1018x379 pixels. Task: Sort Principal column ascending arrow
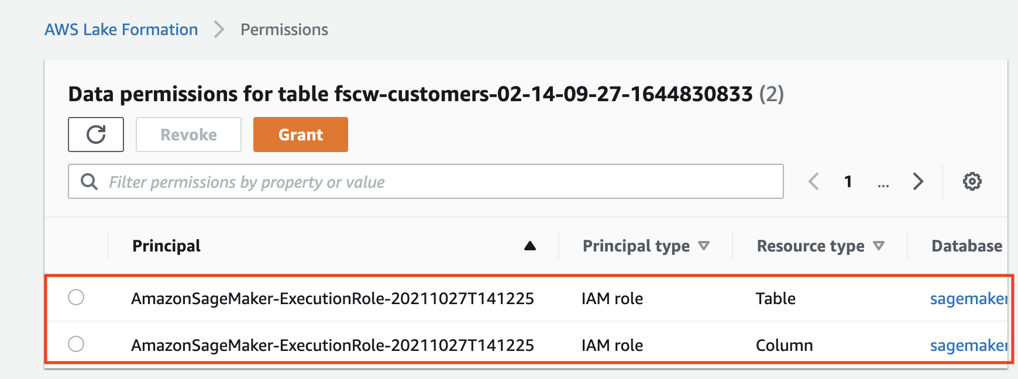[x=530, y=246]
